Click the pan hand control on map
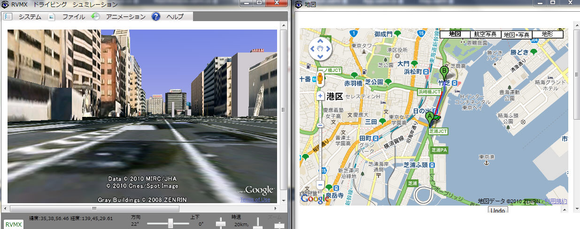 pyautogui.click(x=320, y=48)
